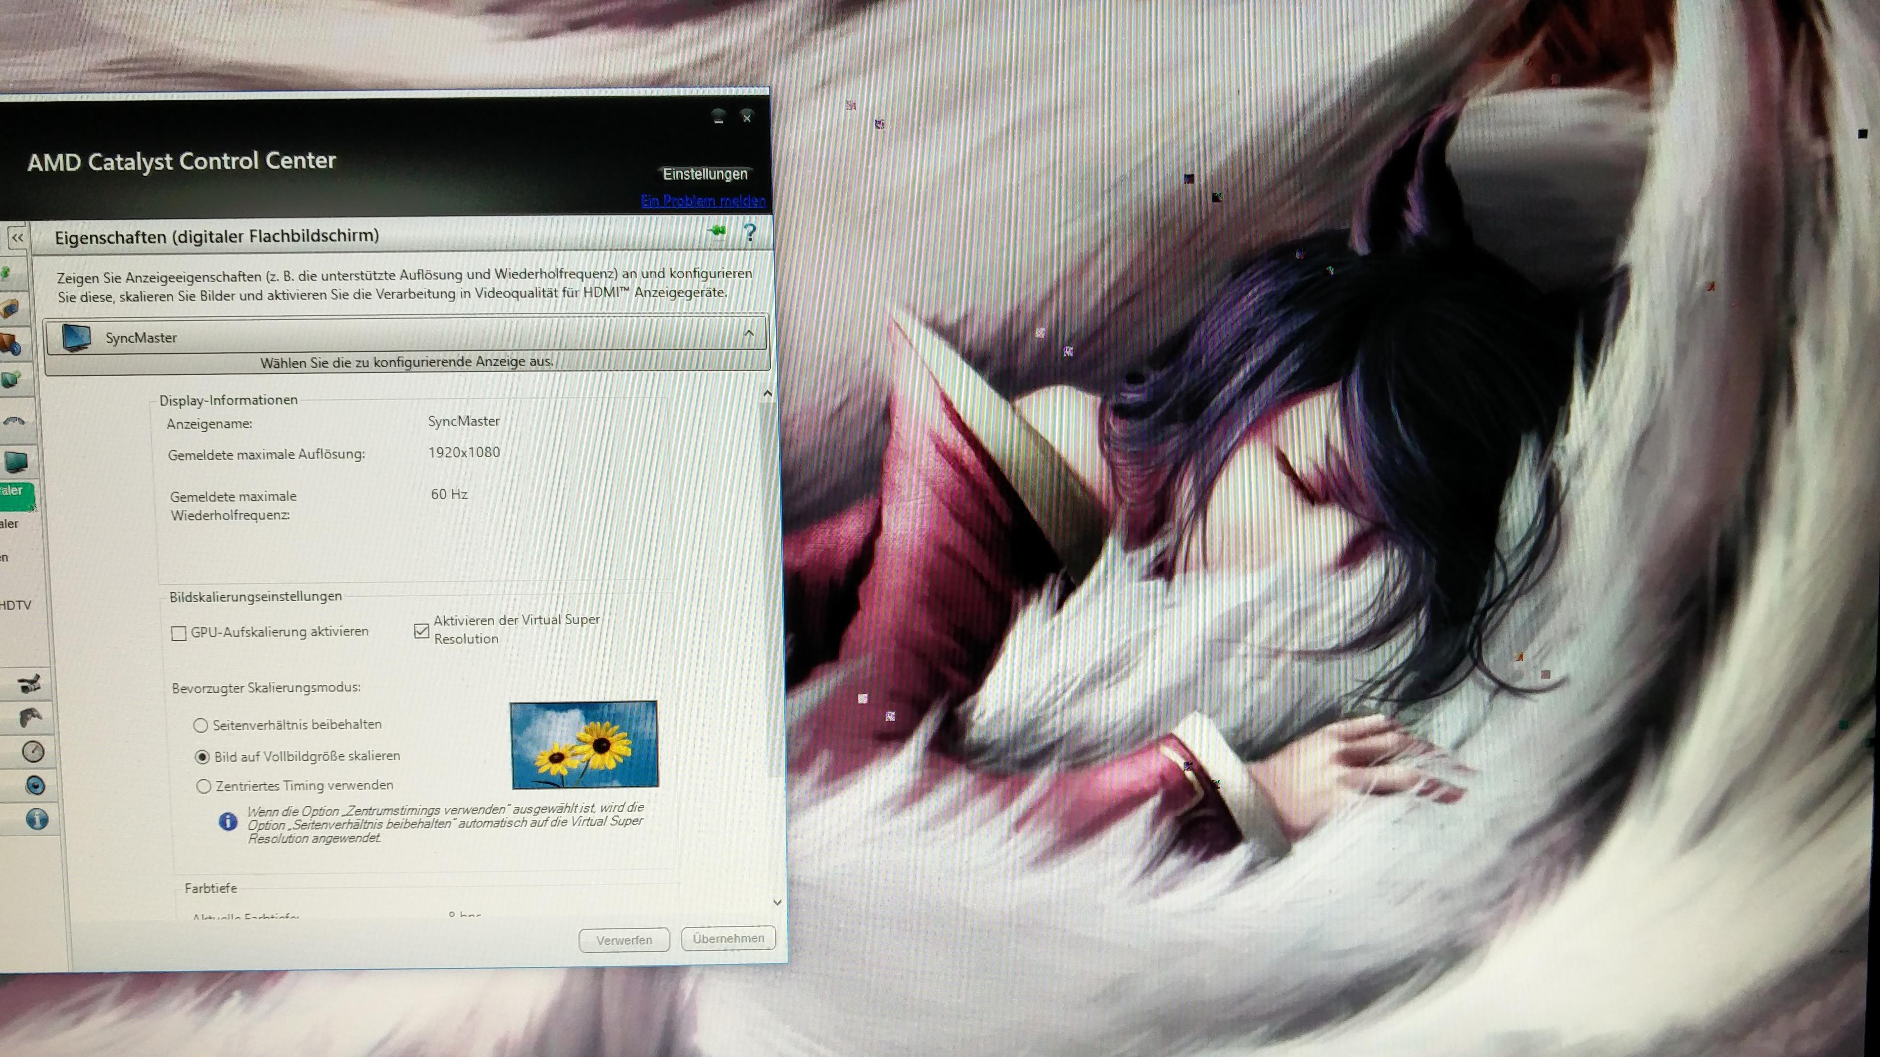The width and height of the screenshot is (1880, 1057).
Task: Click the monitor display management sidebar icon
Action: pyautogui.click(x=16, y=461)
